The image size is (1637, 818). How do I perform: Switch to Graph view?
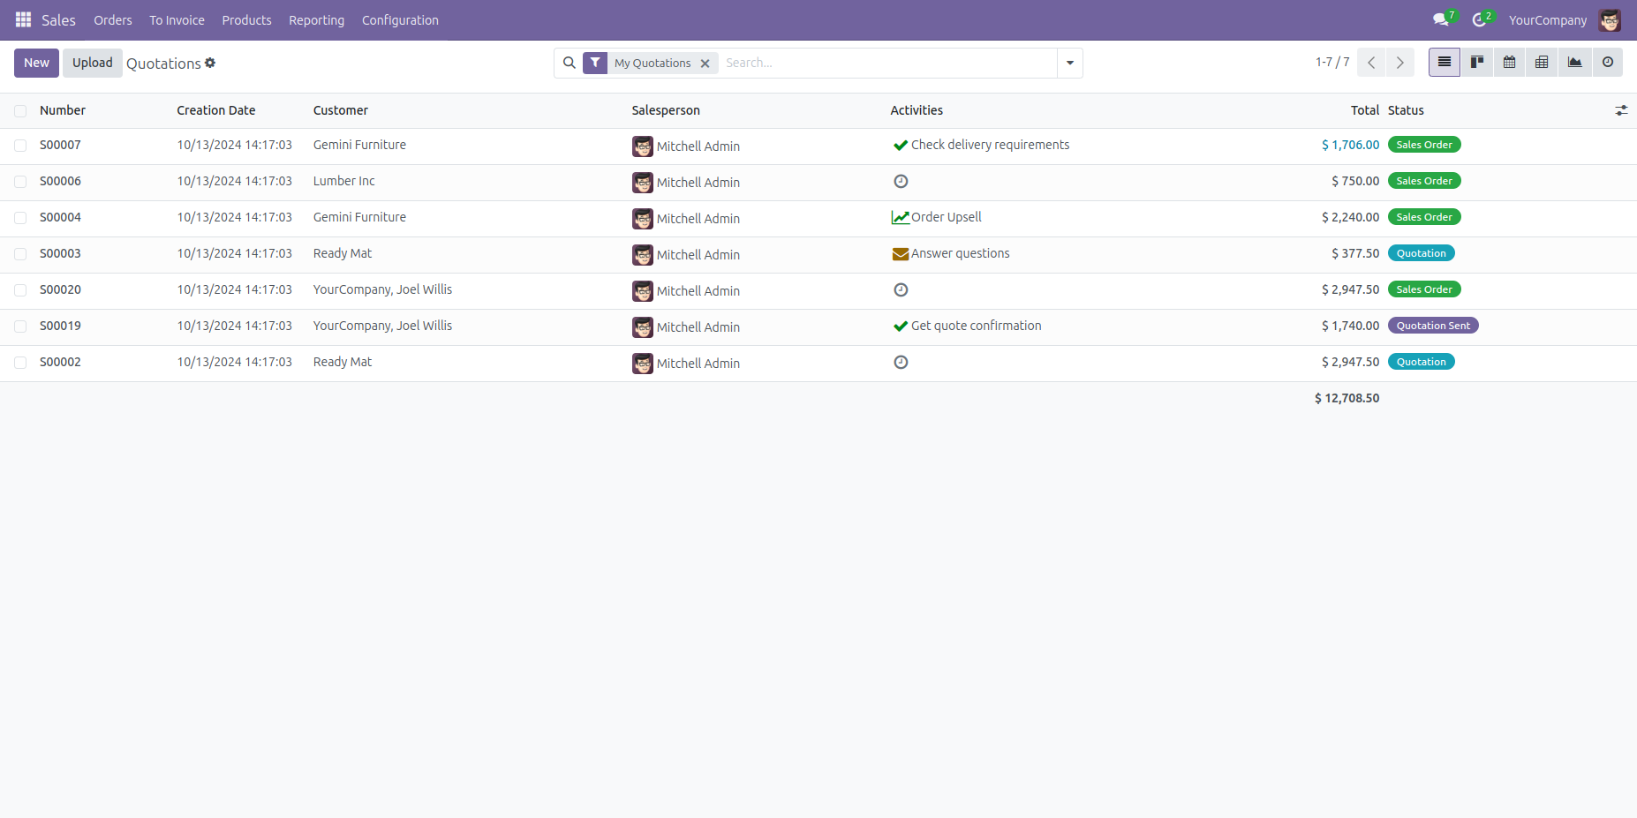coord(1574,63)
